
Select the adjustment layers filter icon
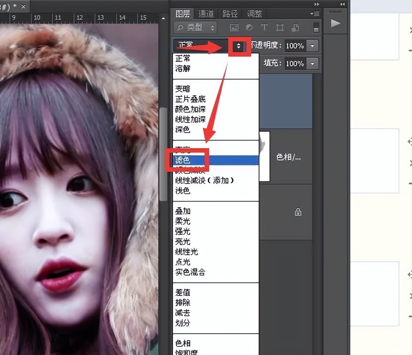pyautogui.click(x=249, y=28)
